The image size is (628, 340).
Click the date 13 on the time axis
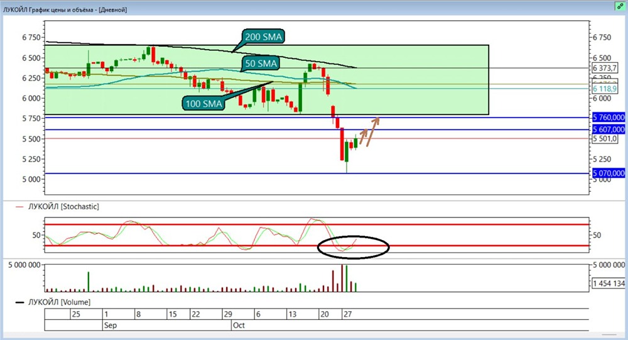click(293, 314)
